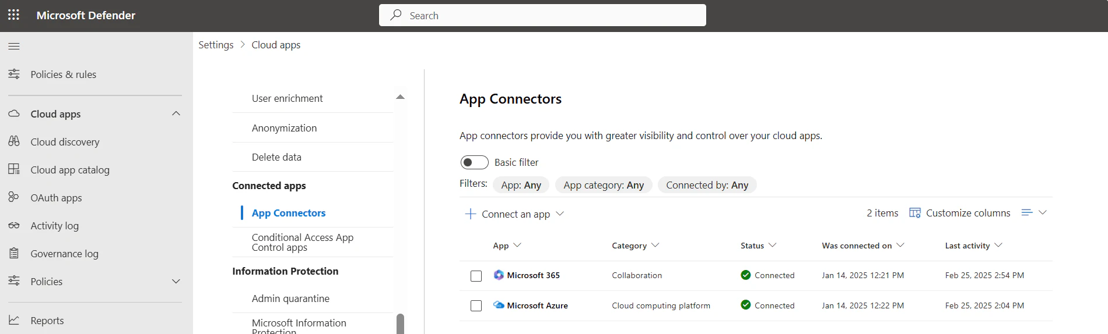Image resolution: width=1108 pixels, height=334 pixels.
Task: Toggle the Basic filter switch
Action: (474, 162)
